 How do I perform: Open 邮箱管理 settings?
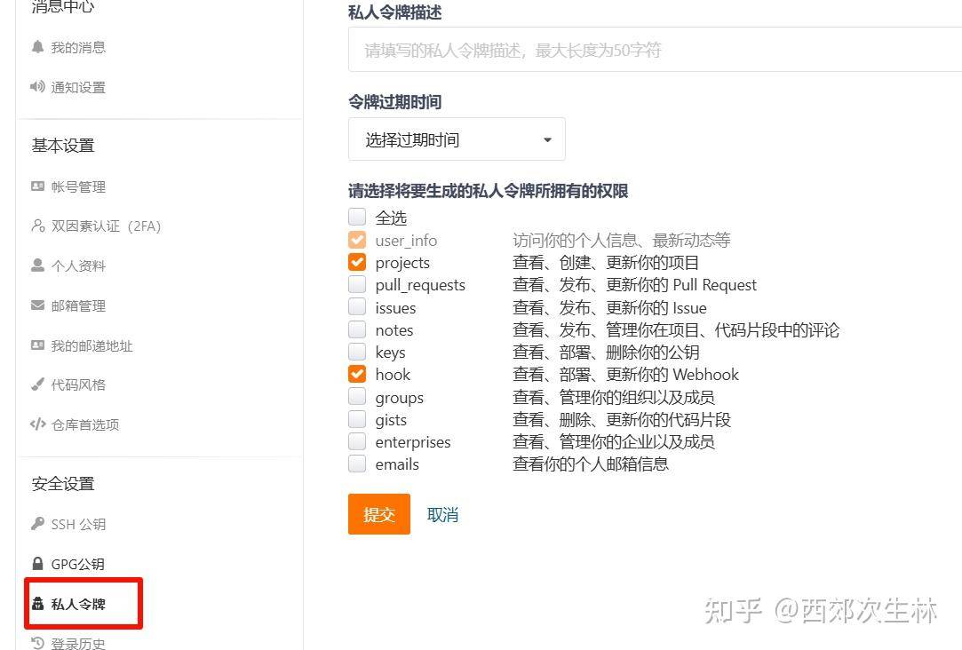(x=78, y=305)
